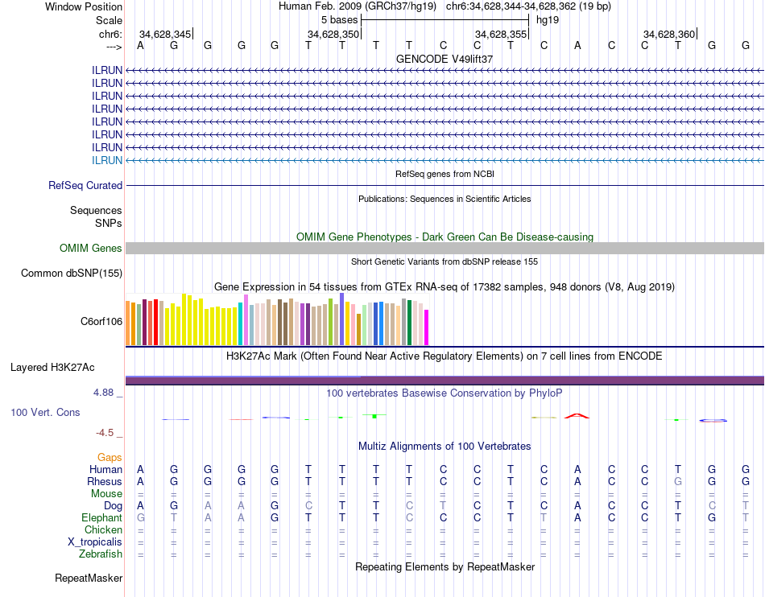765x597 pixels.
Task: Open the GENCODE V49lift37 track title
Action: (x=445, y=59)
